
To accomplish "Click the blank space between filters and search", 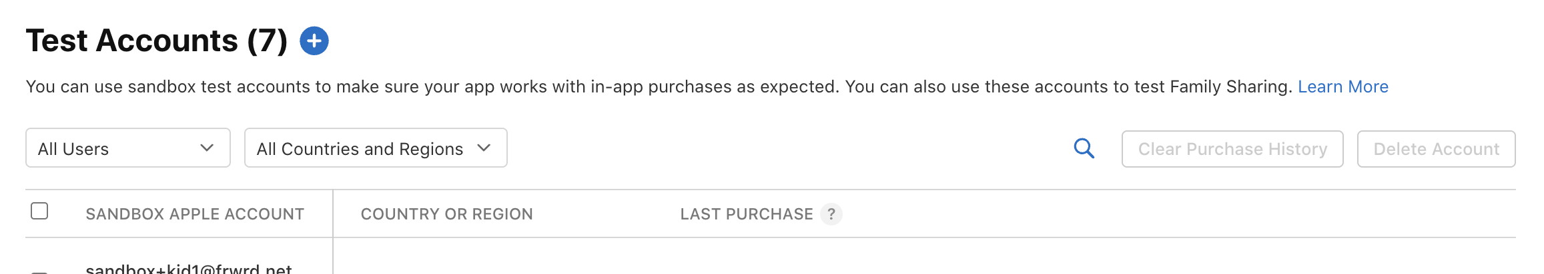I will coord(787,148).
